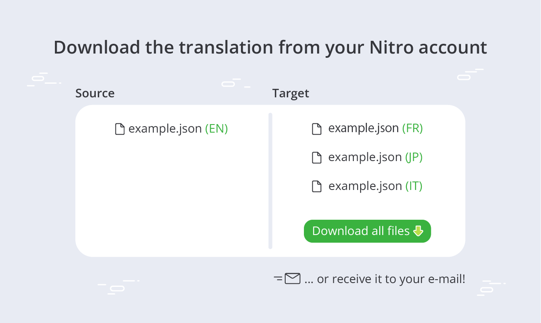Select the green (FR) language tag

[x=412, y=128]
